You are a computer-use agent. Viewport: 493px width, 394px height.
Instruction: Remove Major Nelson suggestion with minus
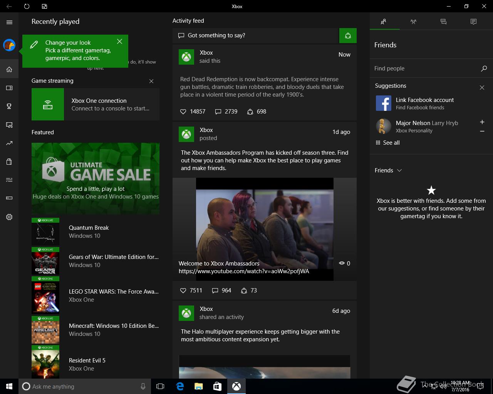point(482,131)
